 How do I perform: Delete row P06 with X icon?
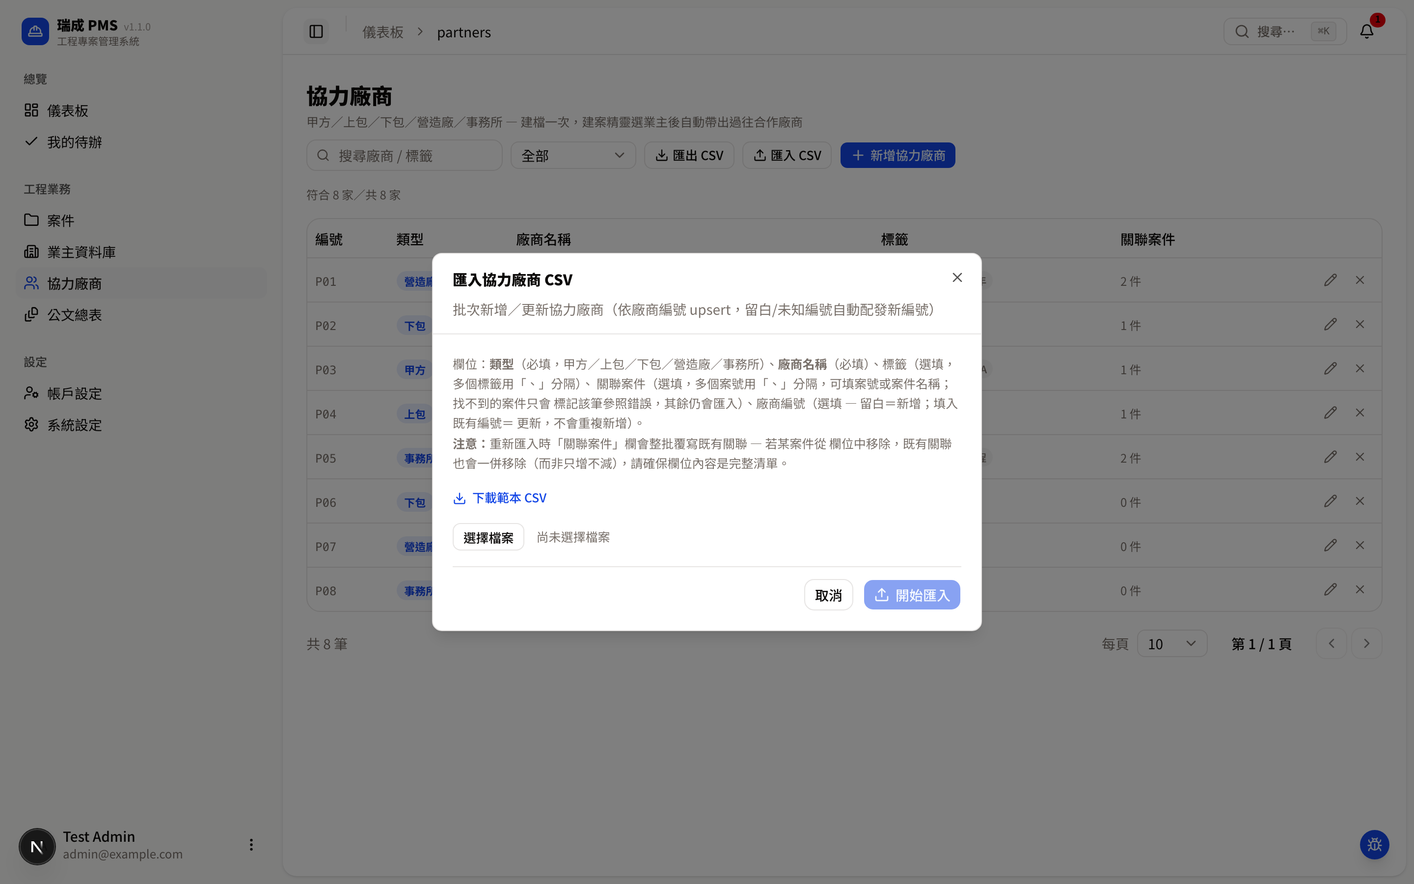tap(1360, 501)
